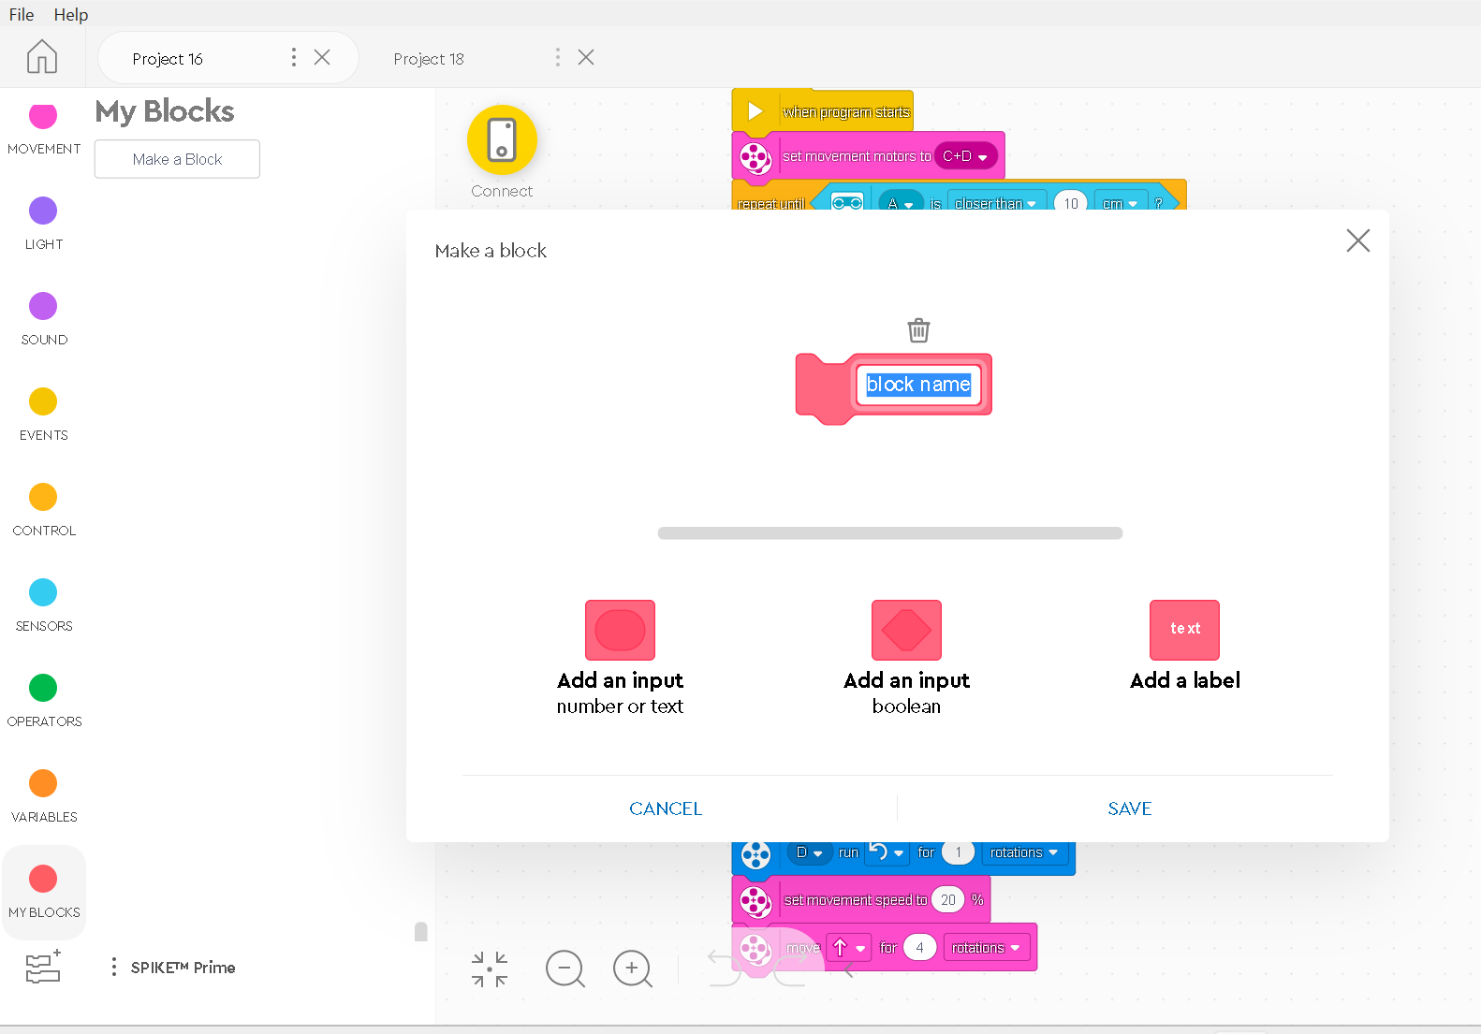This screenshot has width=1481, height=1034.
Task: Add a text label icon
Action: coord(1184,631)
